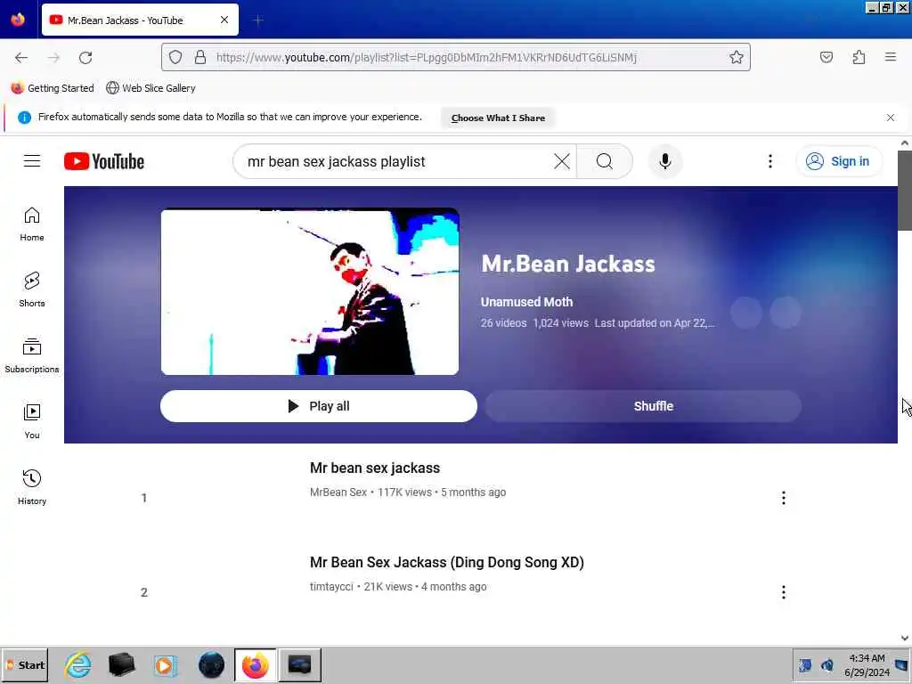Open Mr Bean Sex Jackass (Ding Dong Song XD)
This screenshot has width=912, height=684.
(x=447, y=563)
